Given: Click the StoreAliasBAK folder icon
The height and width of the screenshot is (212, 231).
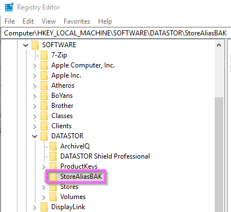Looking at the screenshot, I should pos(53,177).
